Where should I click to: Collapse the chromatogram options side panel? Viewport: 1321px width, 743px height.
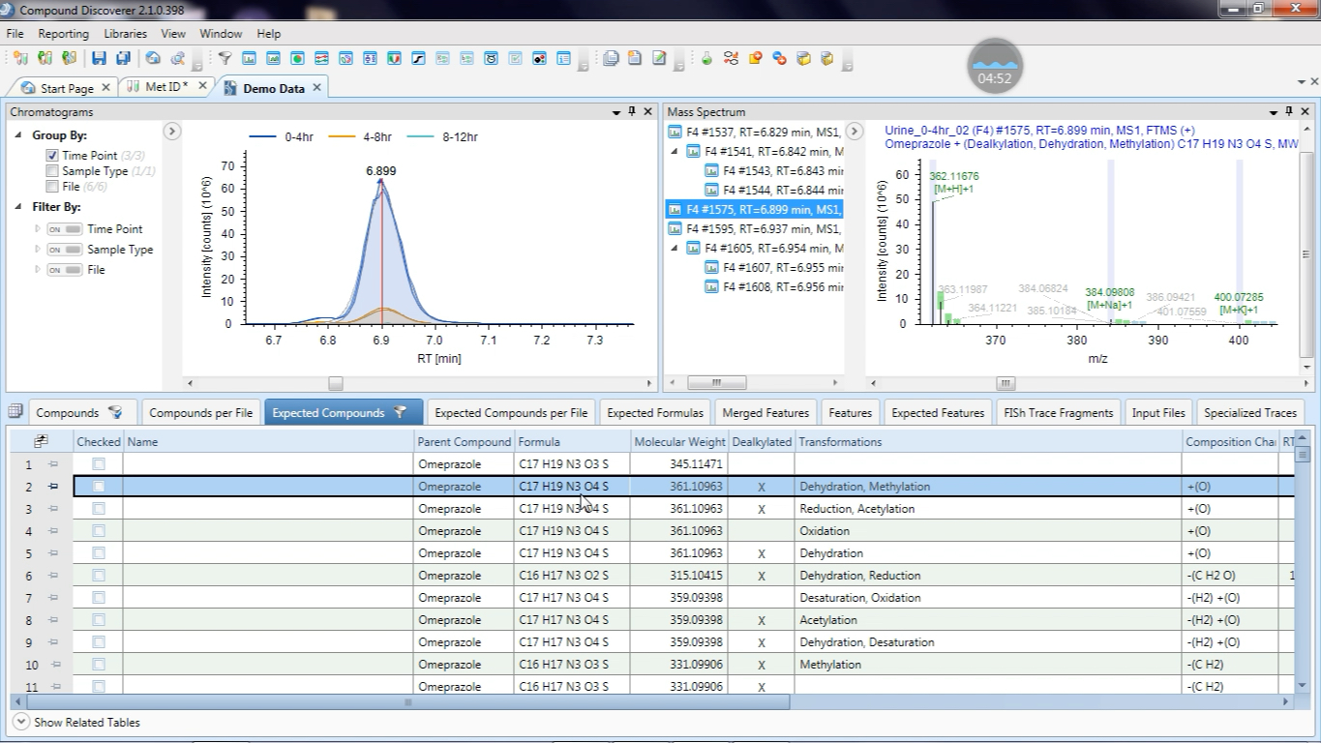click(x=172, y=132)
